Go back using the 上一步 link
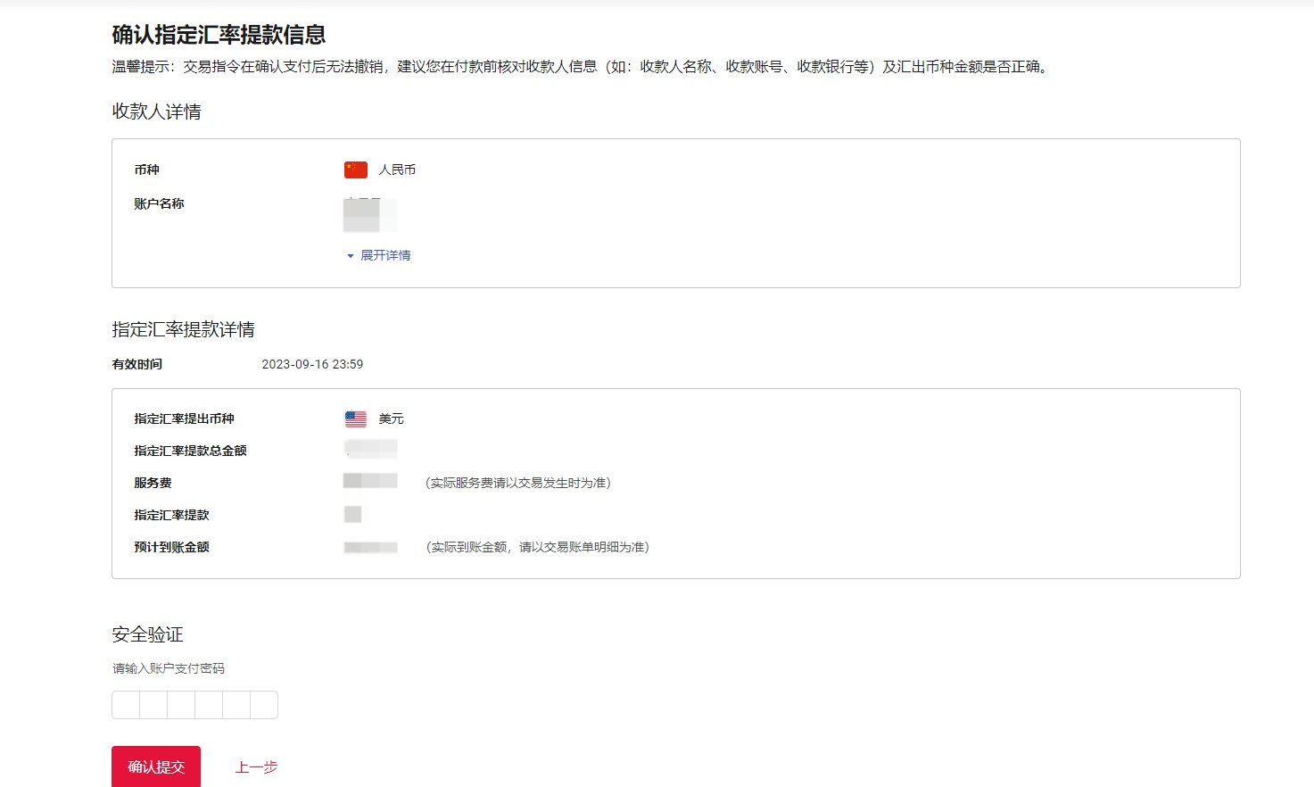1314x787 pixels. tap(256, 767)
